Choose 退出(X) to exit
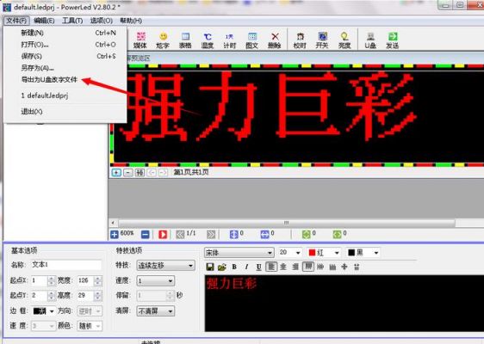The width and height of the screenshot is (484, 344). 65,112
